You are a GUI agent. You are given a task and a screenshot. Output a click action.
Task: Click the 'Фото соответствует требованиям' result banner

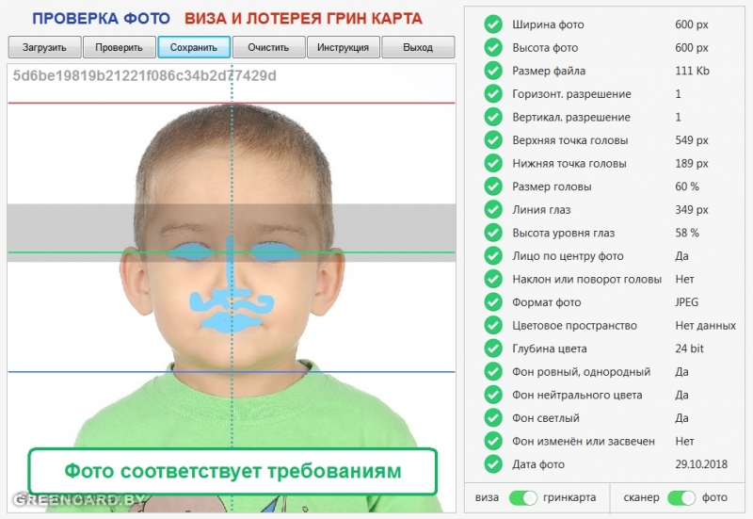click(232, 471)
